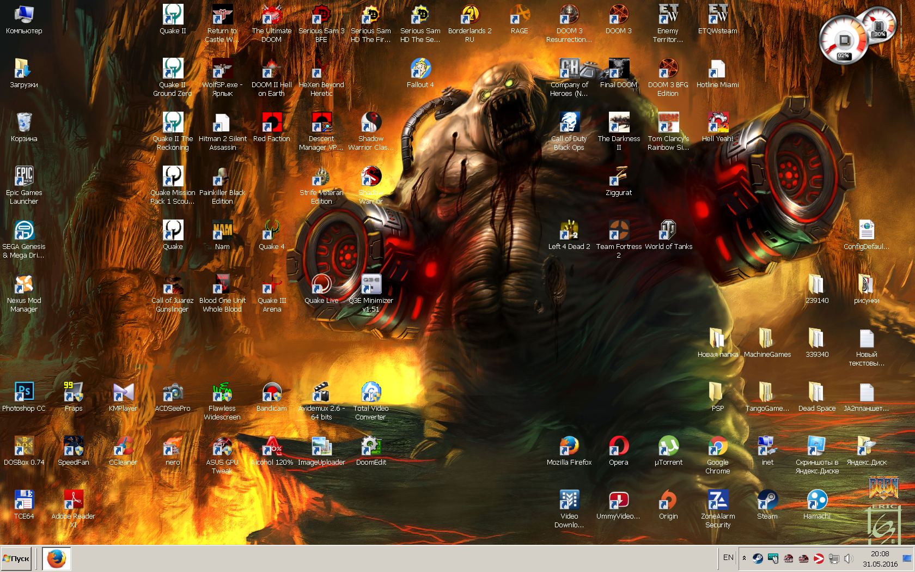915x572 pixels.
Task: Select the Hamachi icon
Action: 817,504
